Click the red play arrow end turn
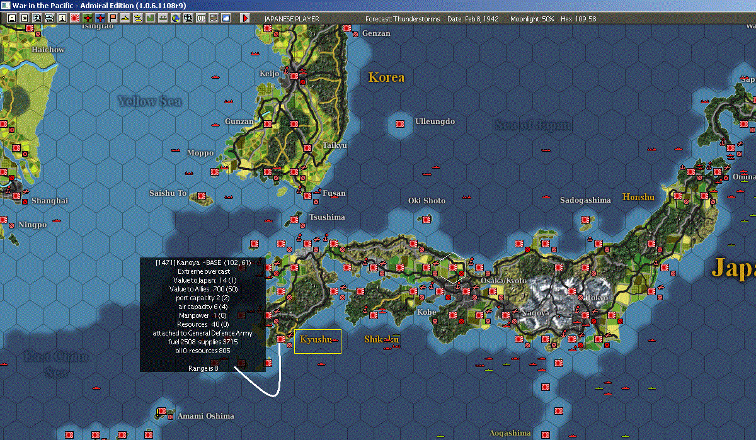Viewport: 756px width, 440px height. (245, 18)
